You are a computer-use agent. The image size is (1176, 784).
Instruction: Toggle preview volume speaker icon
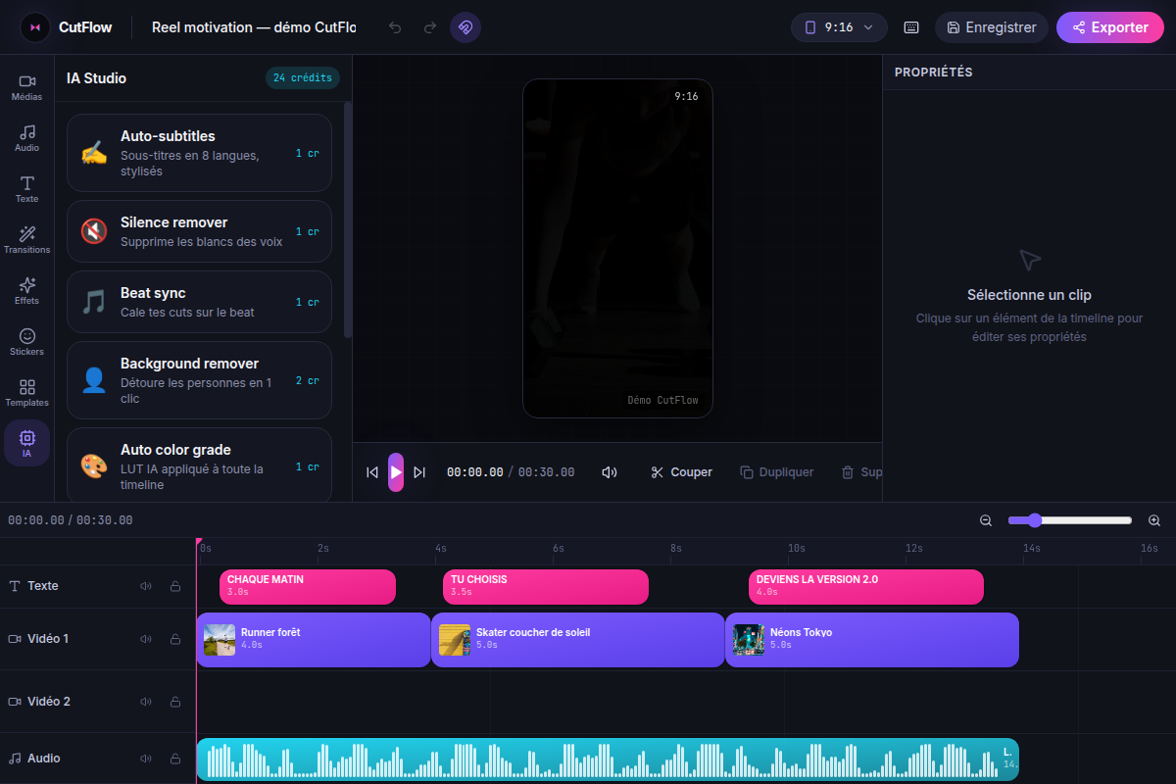(610, 472)
